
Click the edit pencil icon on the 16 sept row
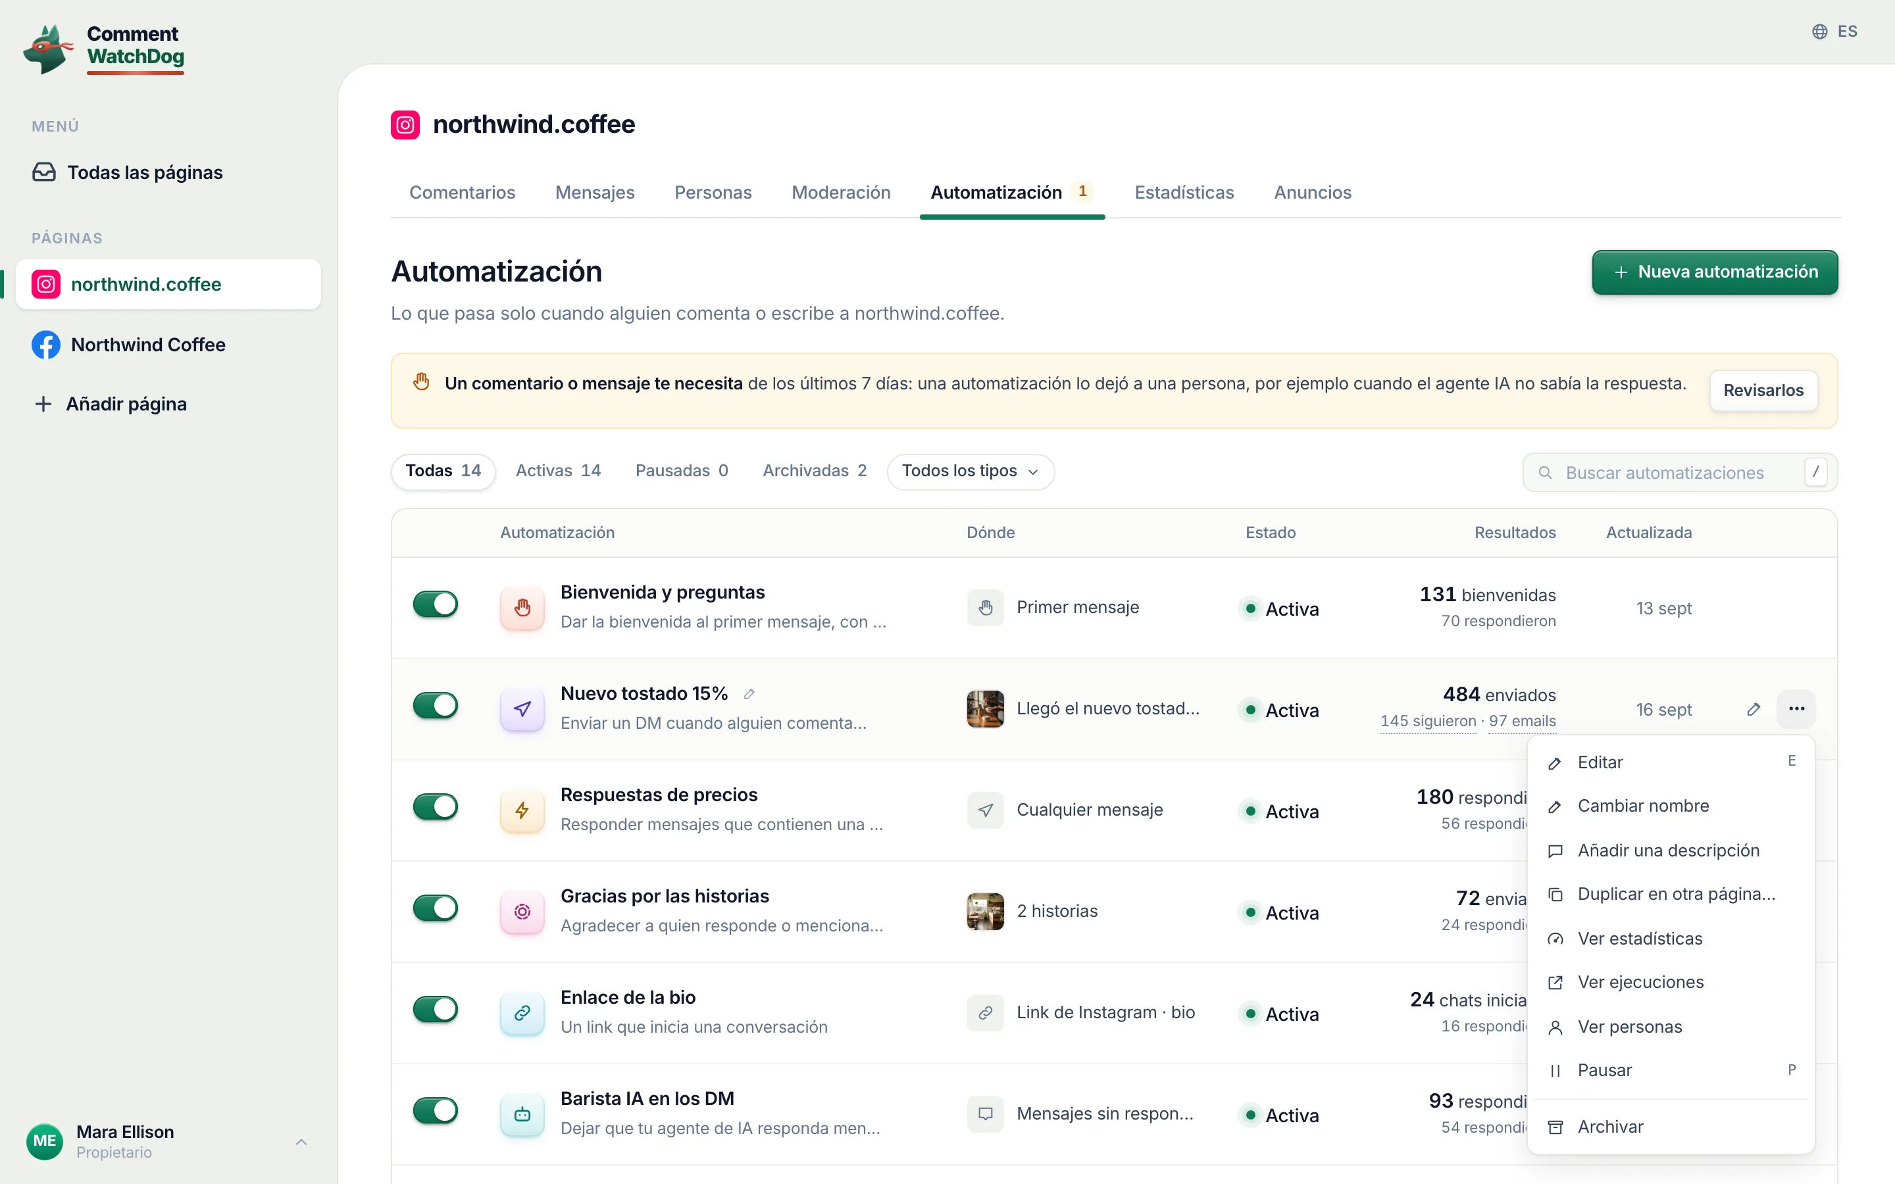click(1754, 708)
